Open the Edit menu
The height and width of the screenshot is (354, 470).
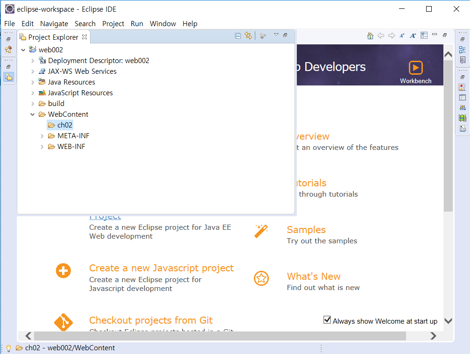point(28,24)
